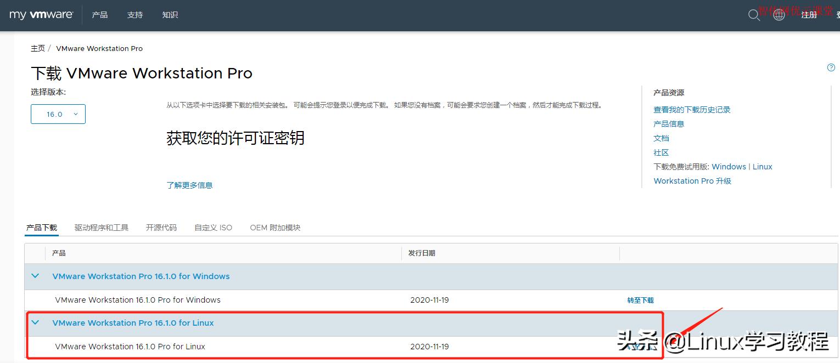Viewport: 840px width, 363px height.
Task: Open the version selector showing 16.0
Action: point(58,114)
